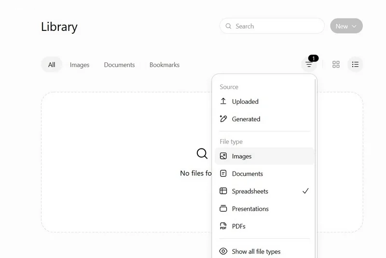Click the Library heading
The height and width of the screenshot is (258, 386).
coord(59,27)
